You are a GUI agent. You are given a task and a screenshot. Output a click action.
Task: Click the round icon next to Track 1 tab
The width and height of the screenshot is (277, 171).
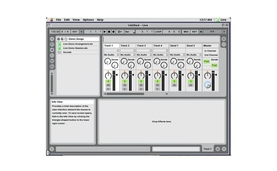(x=218, y=149)
